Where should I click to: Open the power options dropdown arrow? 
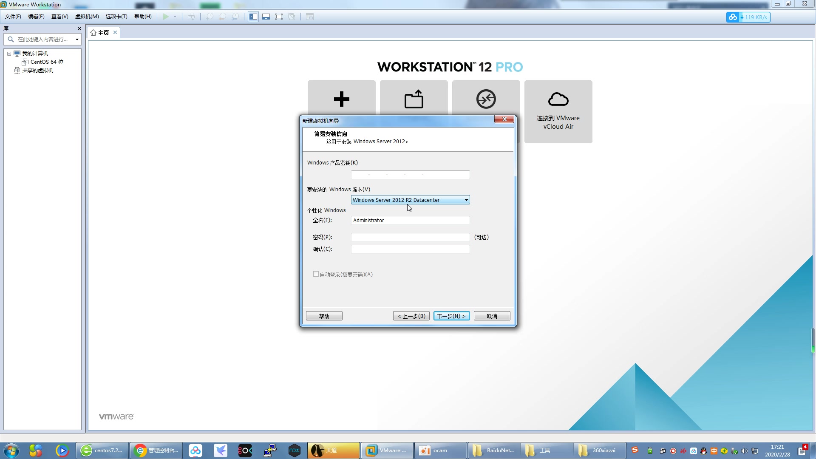[x=175, y=17]
